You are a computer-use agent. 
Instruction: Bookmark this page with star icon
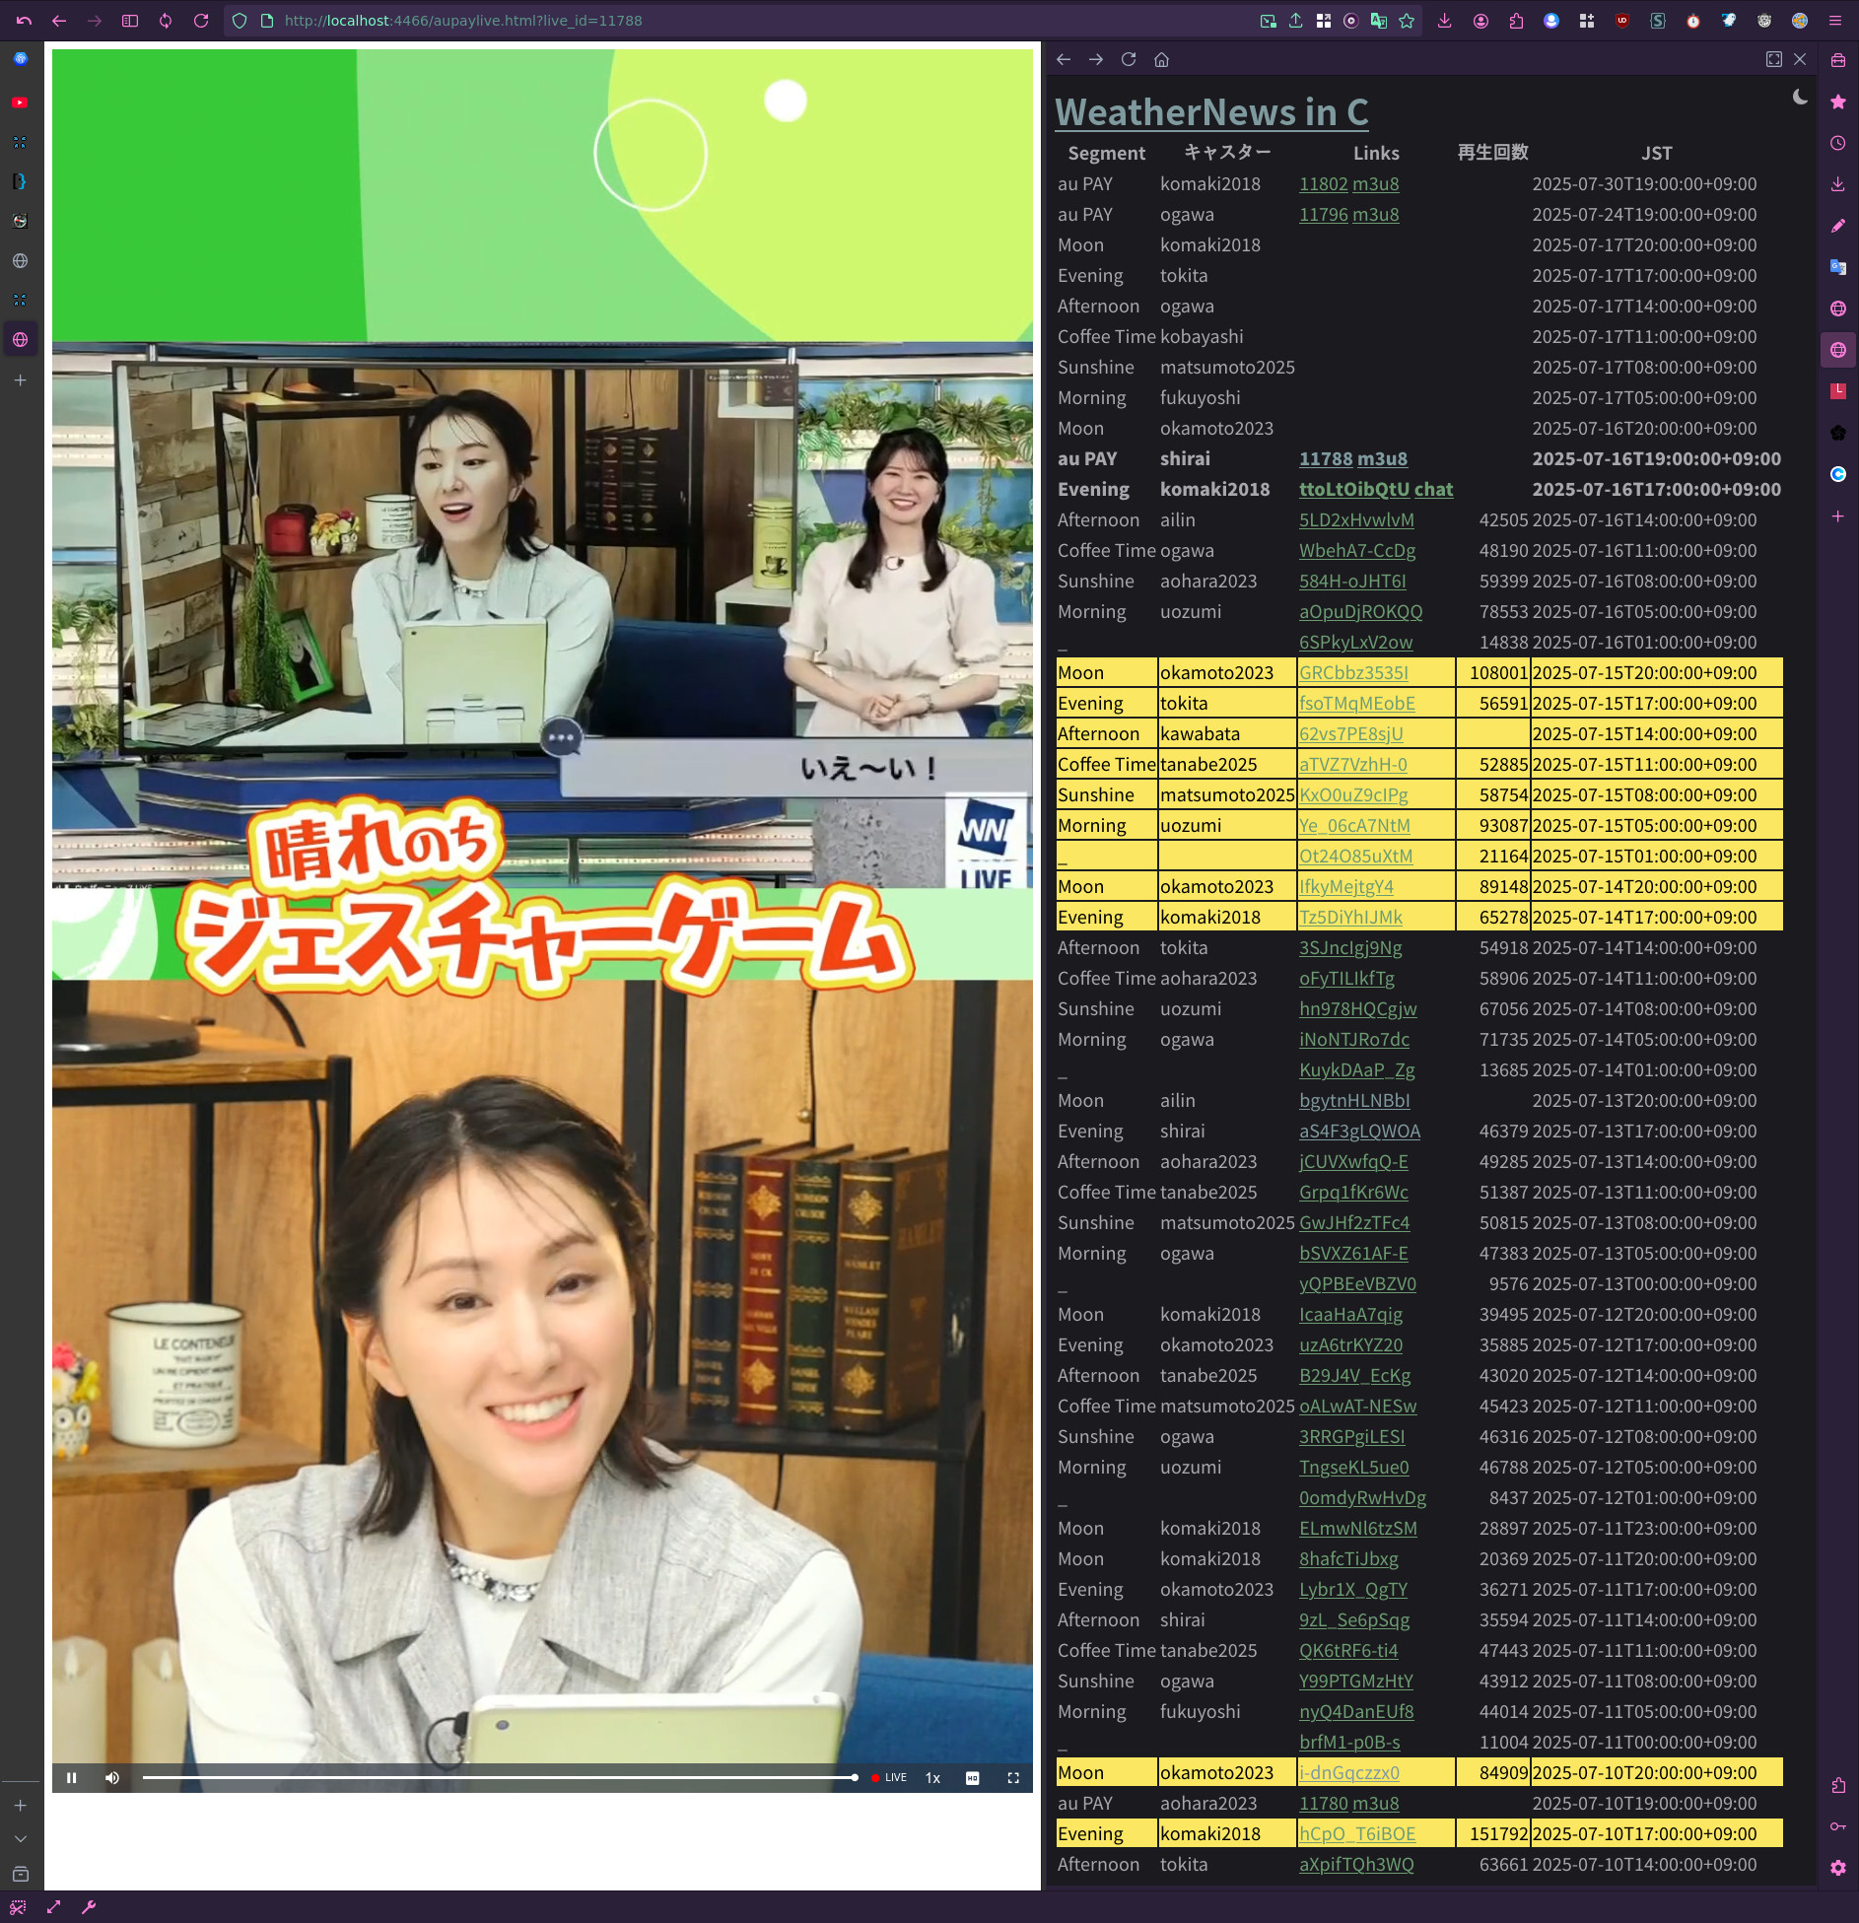pos(1407,21)
